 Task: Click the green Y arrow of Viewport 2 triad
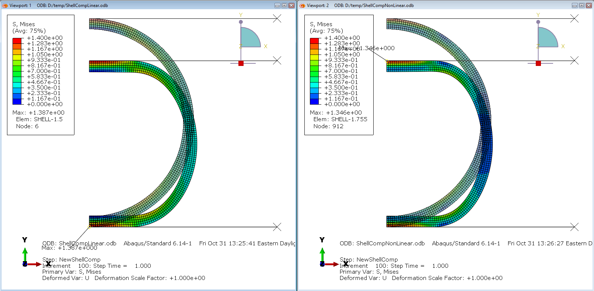[322, 255]
